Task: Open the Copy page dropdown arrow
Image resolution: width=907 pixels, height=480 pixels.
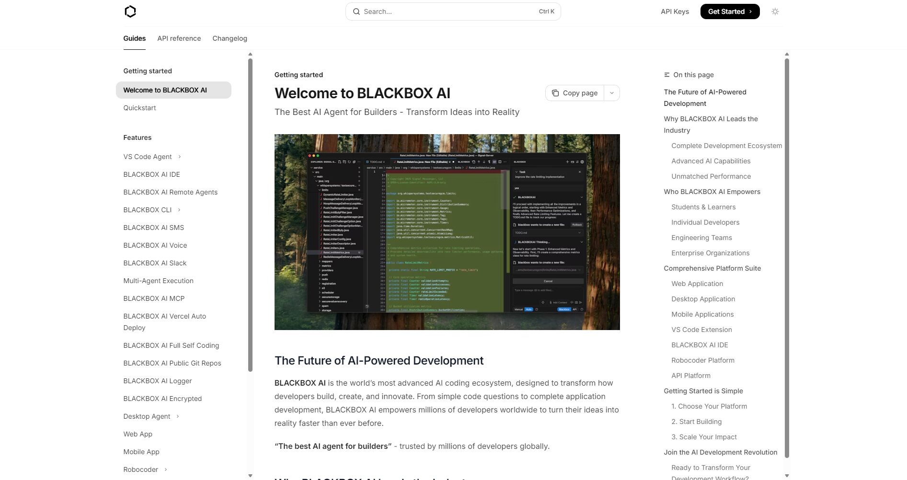Action: [612, 93]
